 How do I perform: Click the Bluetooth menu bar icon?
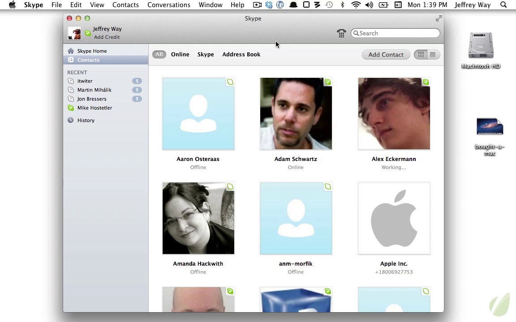click(342, 4)
